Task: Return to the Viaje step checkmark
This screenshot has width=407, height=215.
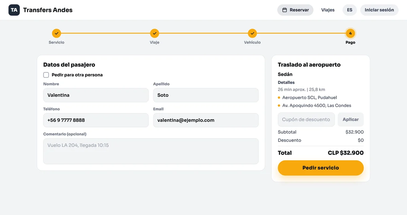Action: pyautogui.click(x=155, y=33)
